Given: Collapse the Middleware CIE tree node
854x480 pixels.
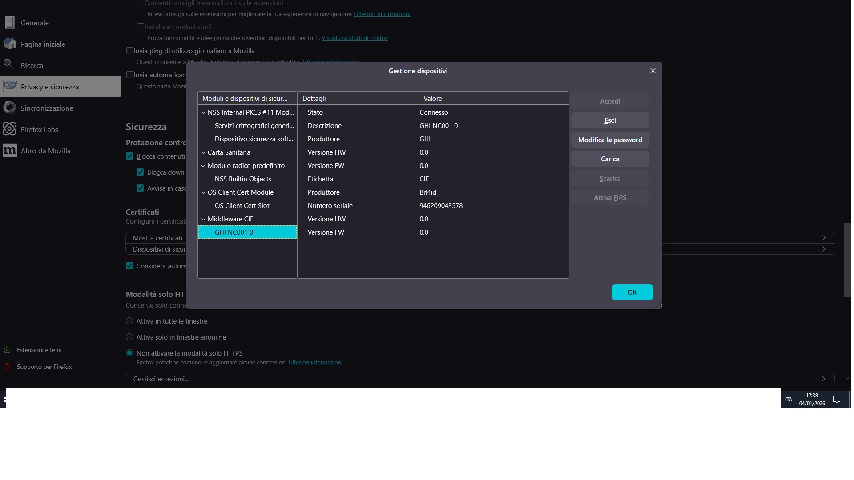Looking at the screenshot, I should pos(203,219).
